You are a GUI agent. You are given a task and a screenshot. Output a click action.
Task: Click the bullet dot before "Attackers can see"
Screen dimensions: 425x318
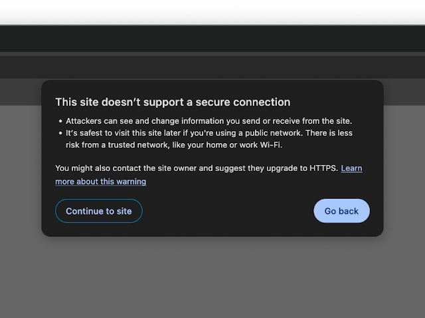click(x=60, y=121)
